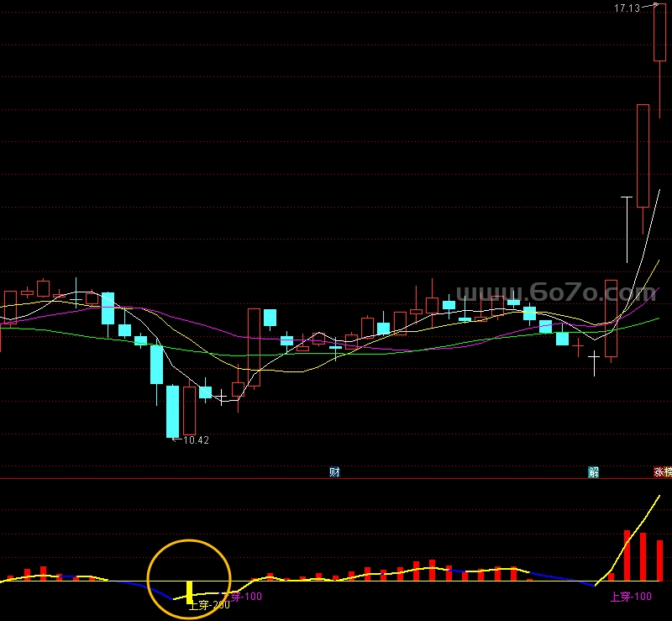Click the second large red candle in the final rally

pos(643,155)
